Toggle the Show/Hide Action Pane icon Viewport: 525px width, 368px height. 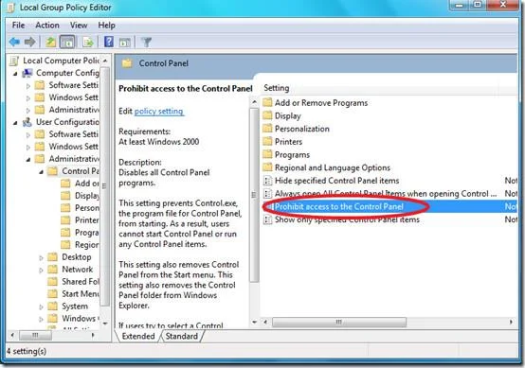pyautogui.click(x=124, y=43)
